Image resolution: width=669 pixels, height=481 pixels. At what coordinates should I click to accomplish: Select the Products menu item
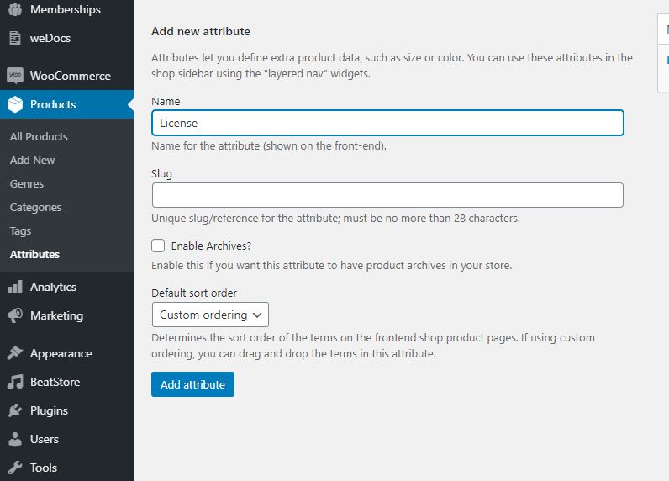coord(67,104)
